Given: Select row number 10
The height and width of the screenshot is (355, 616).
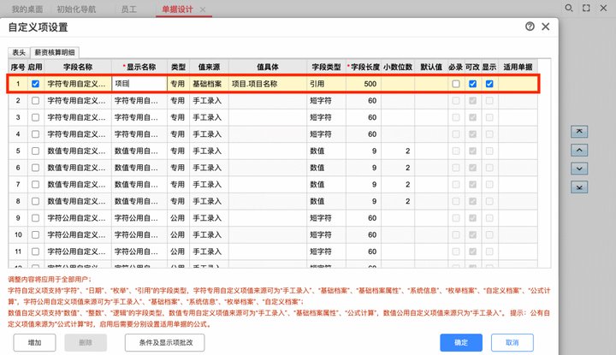Looking at the screenshot, I should (18, 235).
